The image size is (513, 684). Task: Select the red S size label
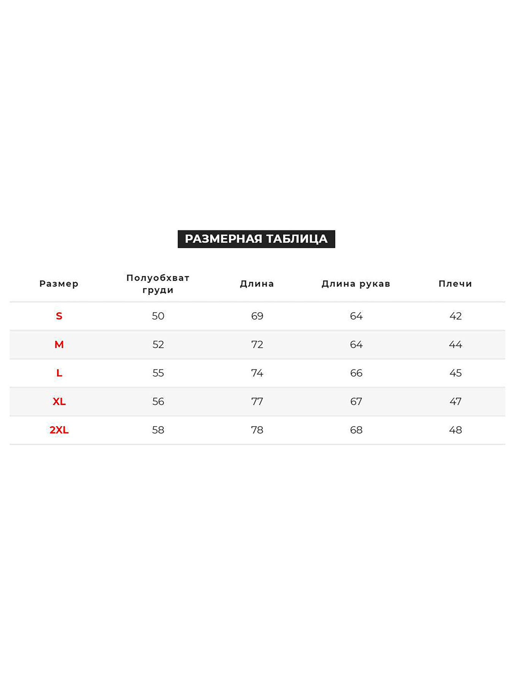coord(59,316)
